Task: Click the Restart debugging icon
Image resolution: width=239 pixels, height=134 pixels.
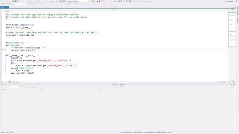Action: pyautogui.click(x=102, y=1)
